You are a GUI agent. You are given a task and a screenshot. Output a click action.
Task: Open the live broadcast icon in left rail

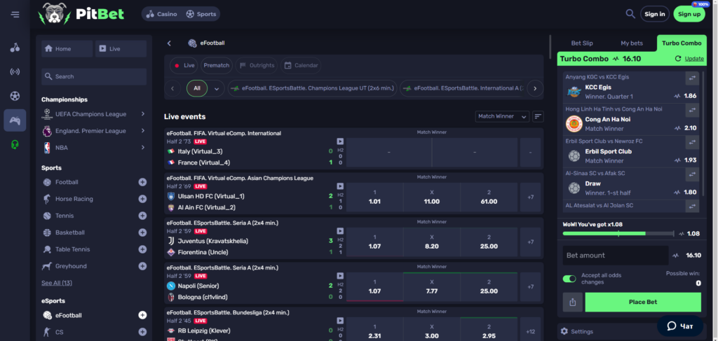15,71
